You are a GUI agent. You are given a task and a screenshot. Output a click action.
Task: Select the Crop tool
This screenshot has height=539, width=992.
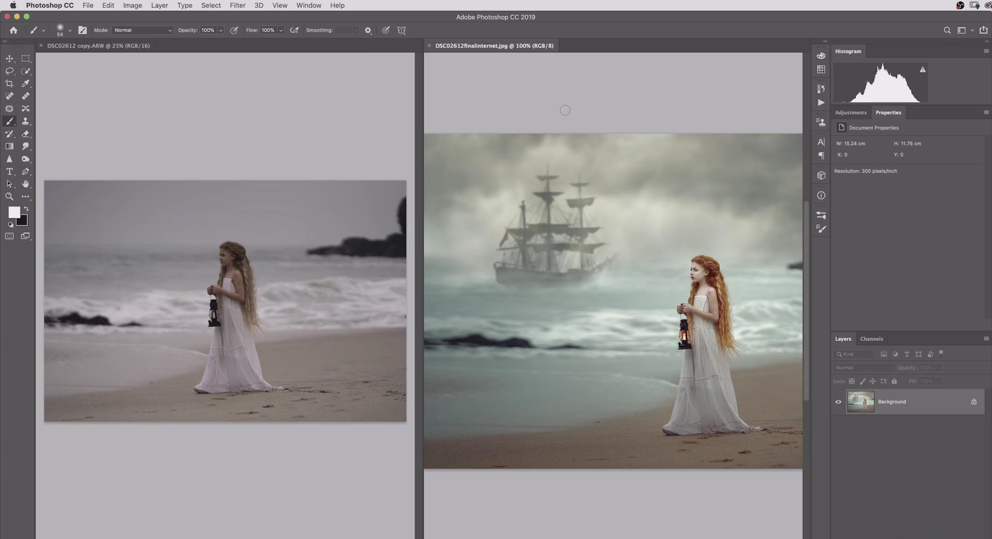9,84
